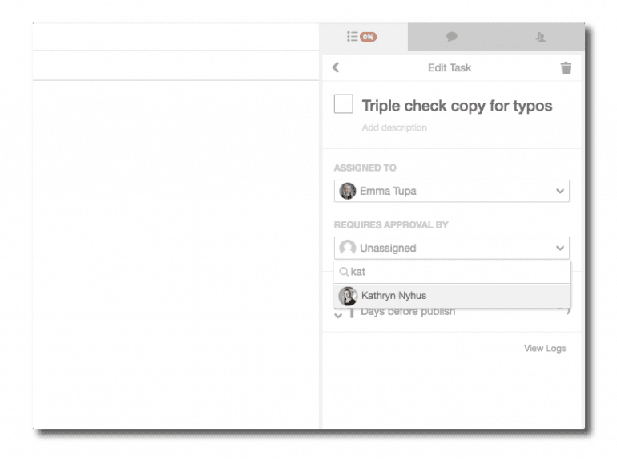
Task: Open the team members tab
Action: tap(540, 37)
